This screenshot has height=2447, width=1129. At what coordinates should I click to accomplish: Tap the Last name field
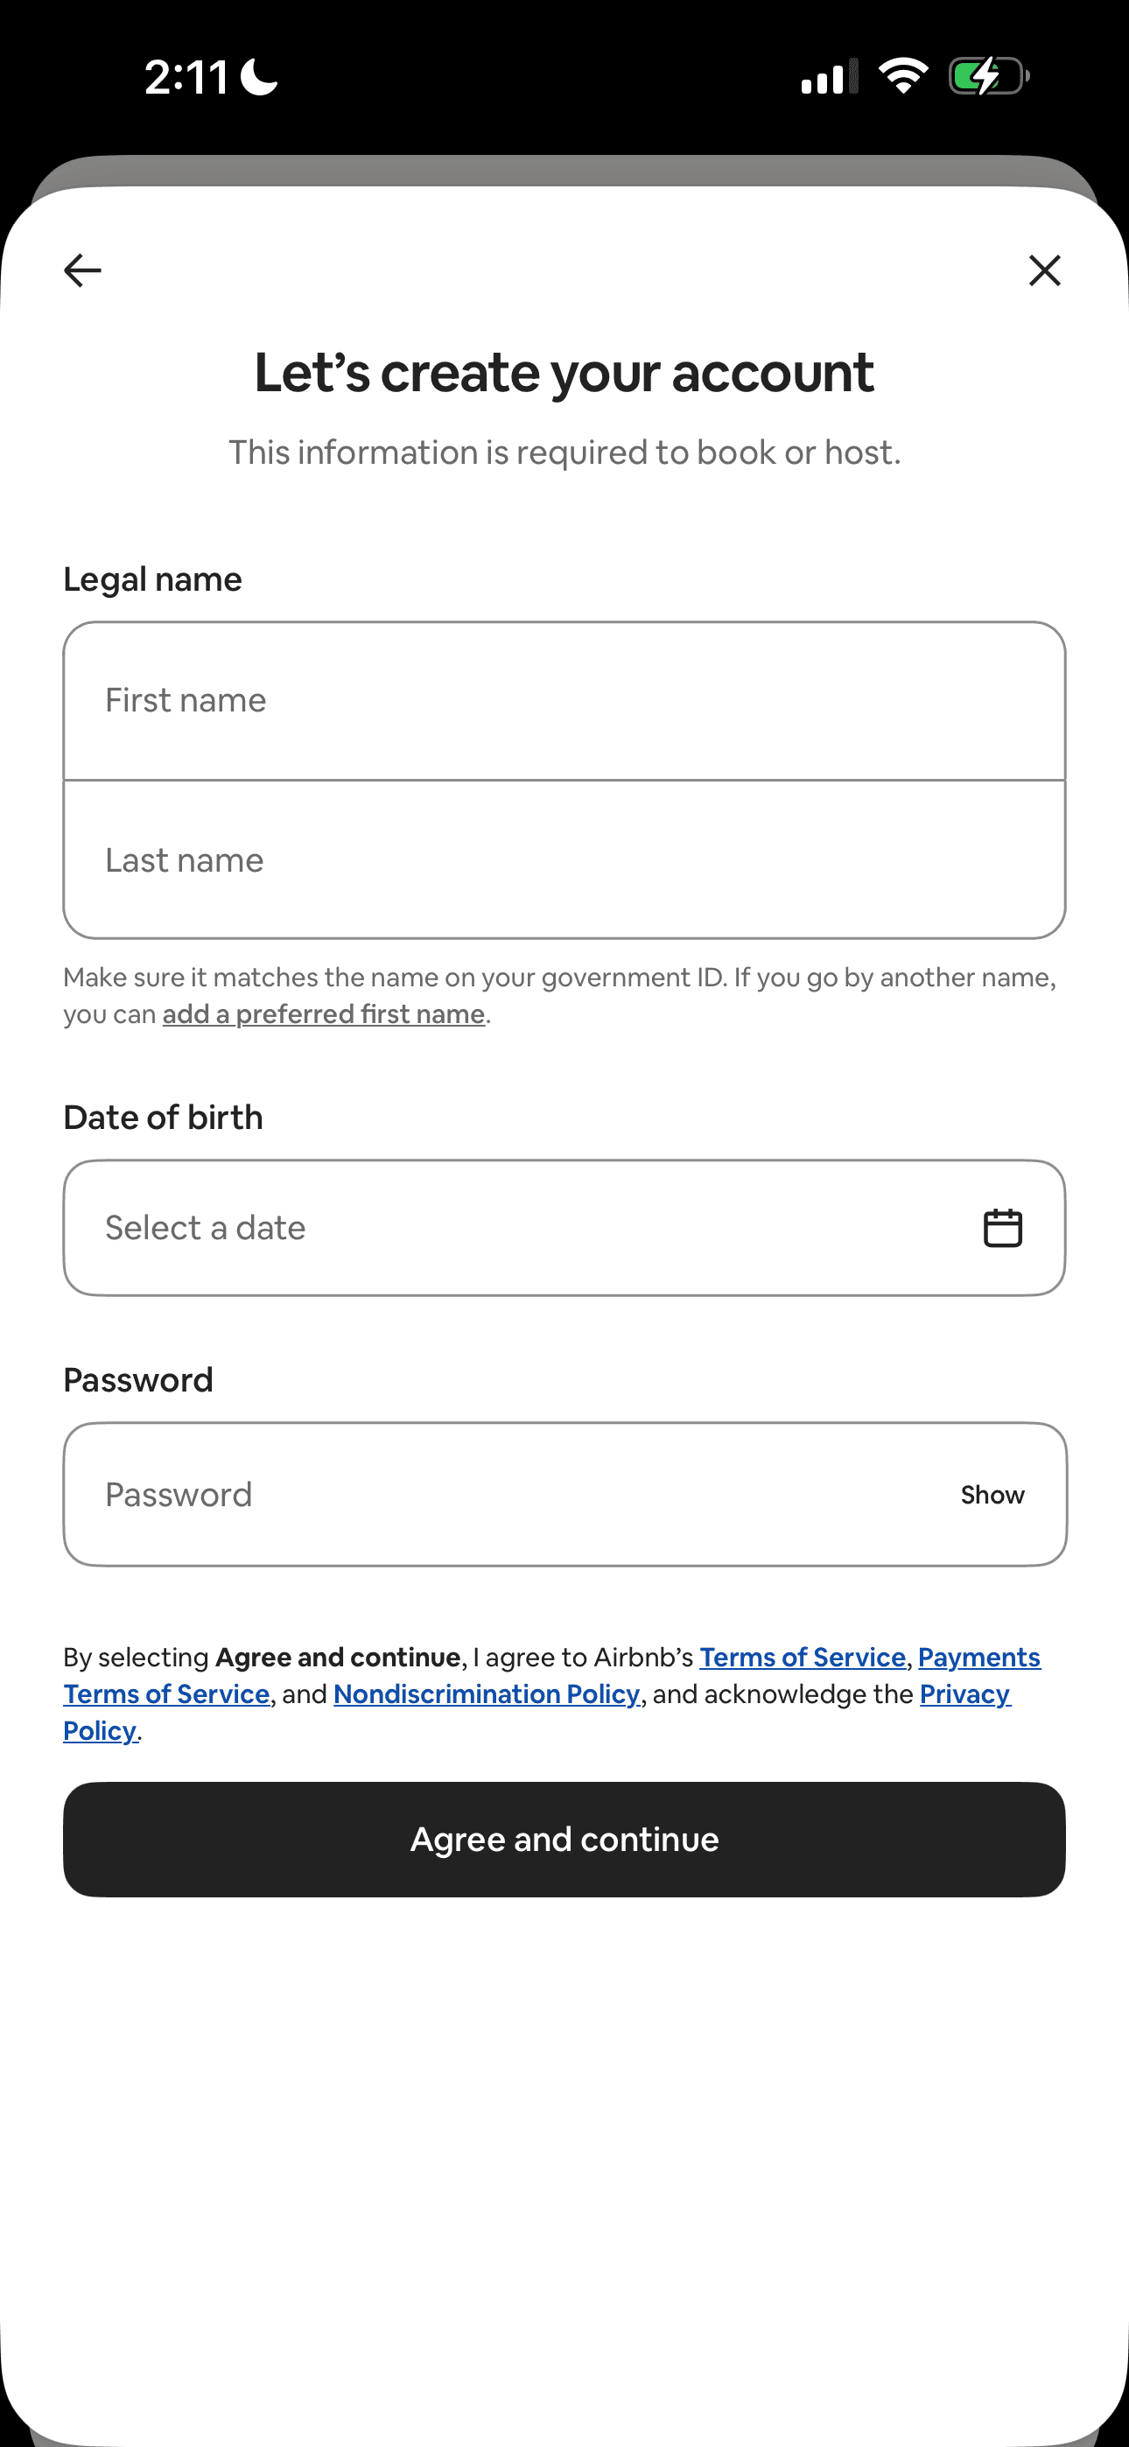click(x=564, y=859)
